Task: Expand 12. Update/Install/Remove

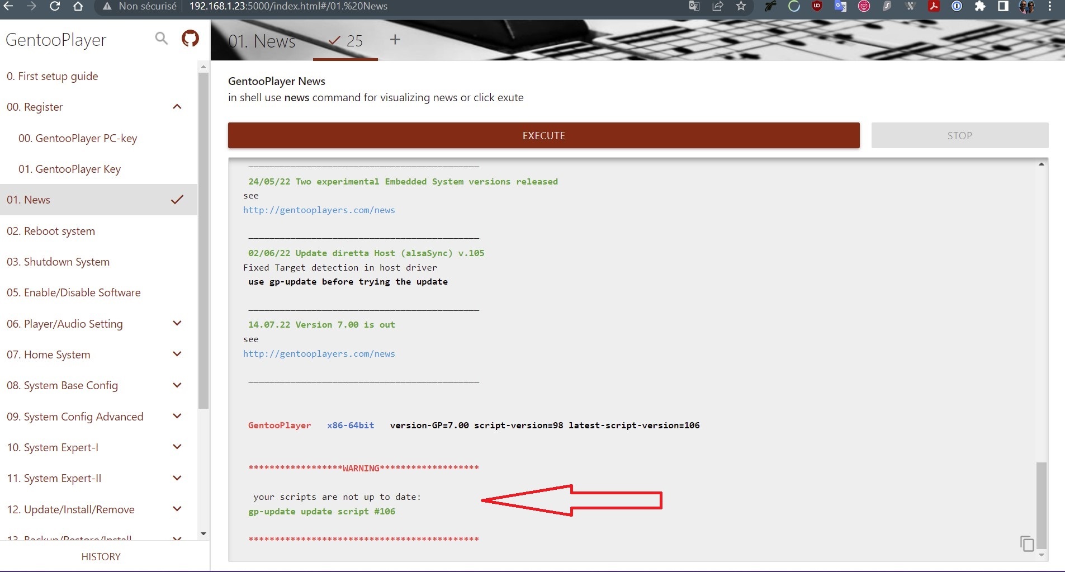Action: (177, 509)
